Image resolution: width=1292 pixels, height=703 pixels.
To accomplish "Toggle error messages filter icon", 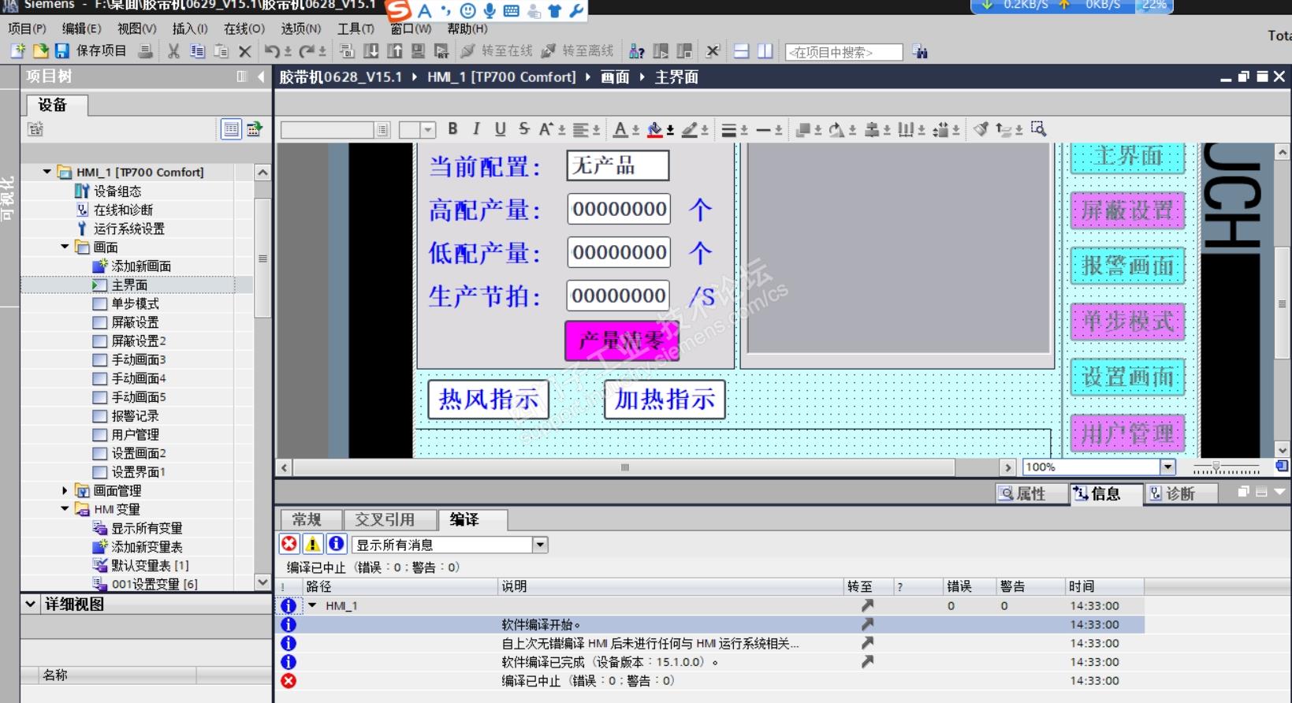I will pyautogui.click(x=289, y=544).
